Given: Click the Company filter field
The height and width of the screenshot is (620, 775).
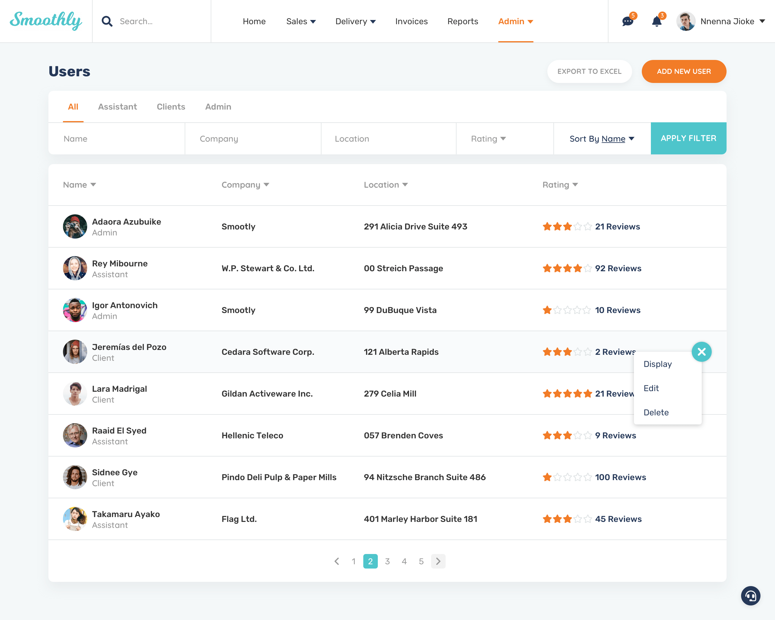Looking at the screenshot, I should [253, 139].
